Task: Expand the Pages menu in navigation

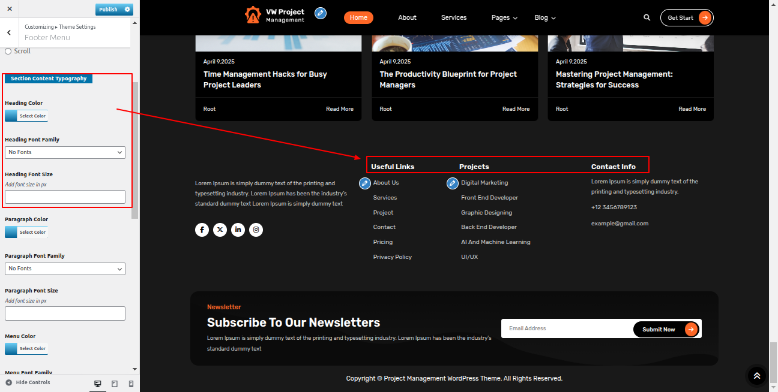Action: [504, 18]
